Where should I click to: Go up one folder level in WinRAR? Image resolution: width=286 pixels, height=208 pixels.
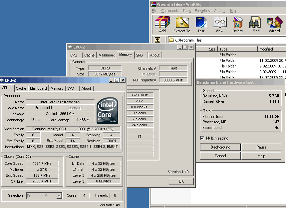(x=157, y=40)
